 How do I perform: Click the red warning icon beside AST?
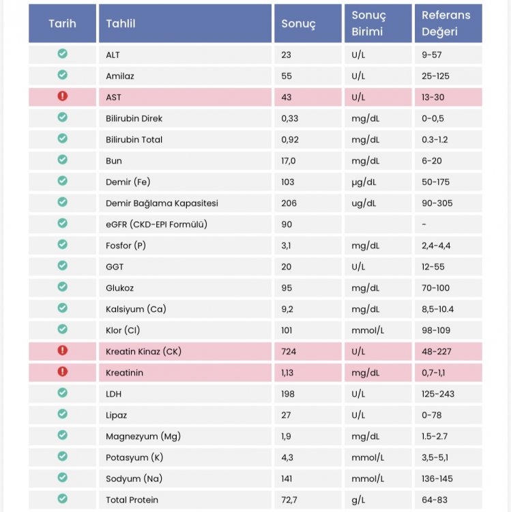[62, 96]
